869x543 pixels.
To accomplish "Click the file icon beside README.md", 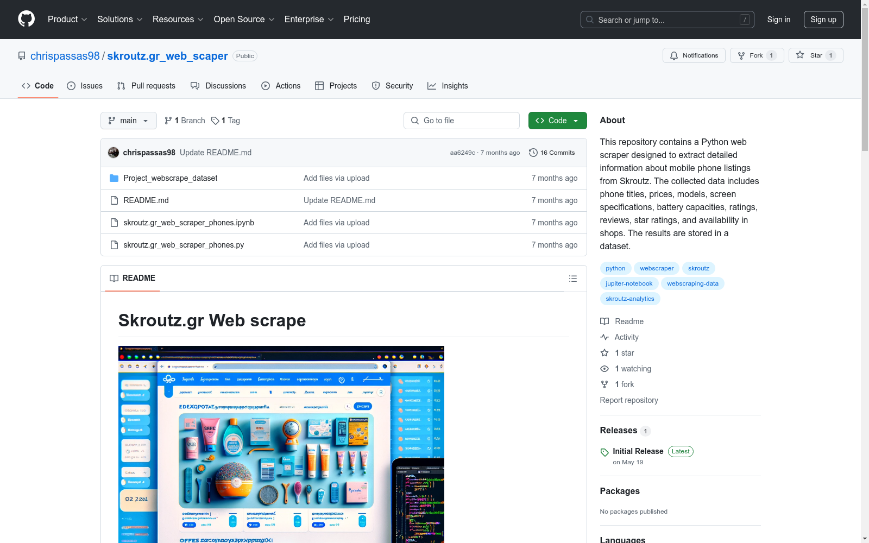I will 114,200.
